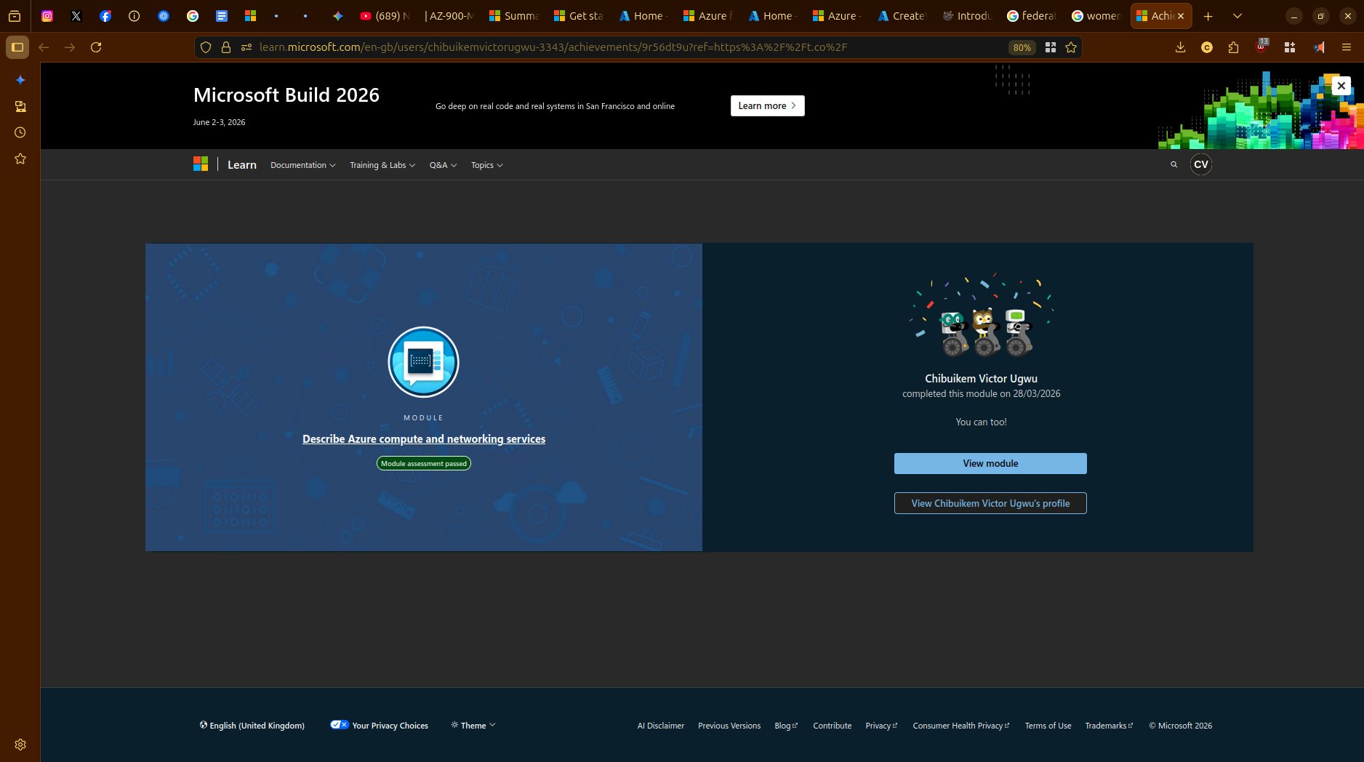Click the Learn more banner button
Viewport: 1364px width, 762px height.
[x=767, y=105]
